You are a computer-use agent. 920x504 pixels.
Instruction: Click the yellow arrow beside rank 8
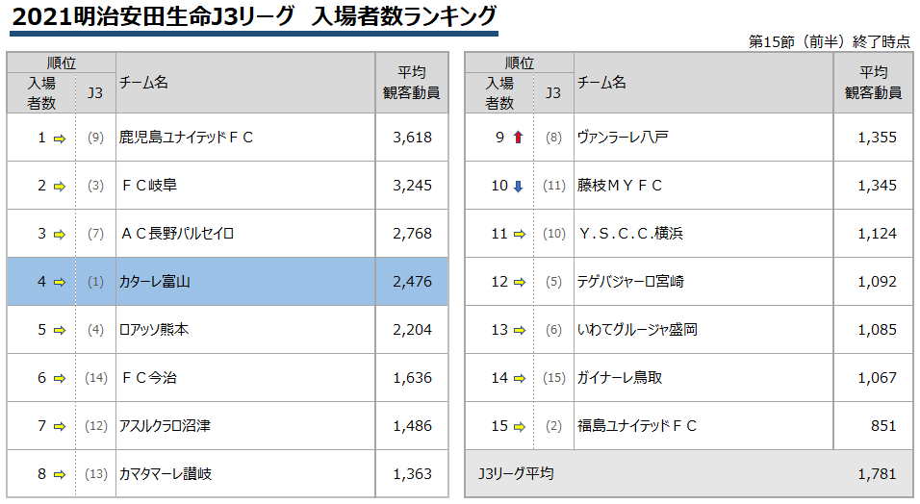(60, 474)
